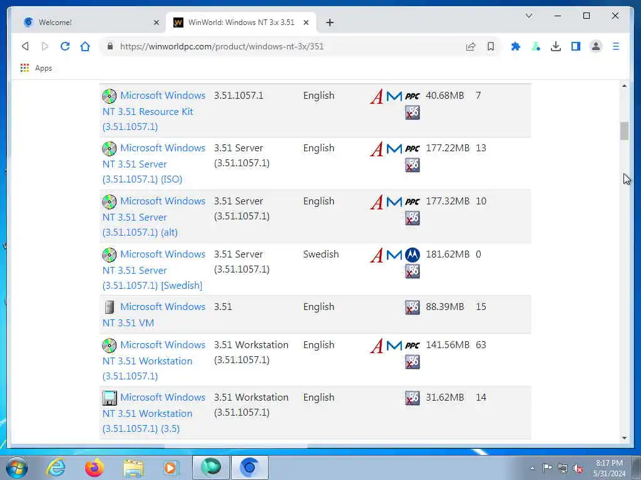
Task: Click the Action Center flag tray icon
Action: click(547, 468)
